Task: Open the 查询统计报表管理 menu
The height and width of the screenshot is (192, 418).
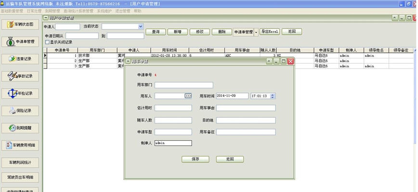Action: [78, 11]
